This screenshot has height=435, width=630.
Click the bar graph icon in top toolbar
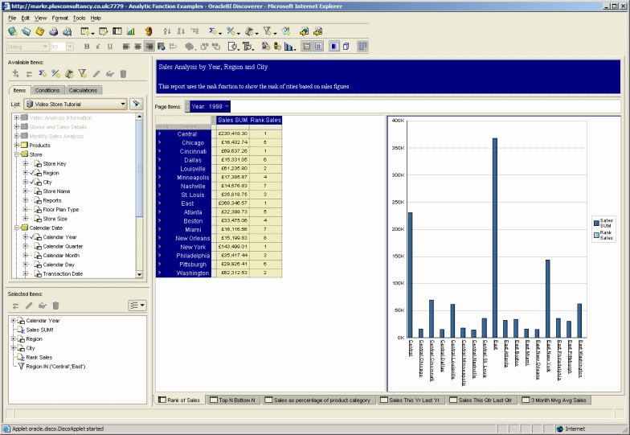(x=130, y=31)
